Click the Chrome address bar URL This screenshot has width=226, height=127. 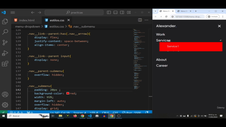tap(188, 17)
